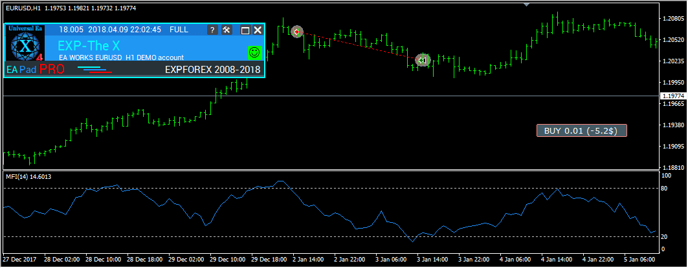Select the EXP-The X title text
The image size is (688, 268).
point(84,46)
